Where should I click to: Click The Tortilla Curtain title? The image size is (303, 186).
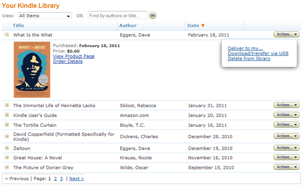(35, 125)
